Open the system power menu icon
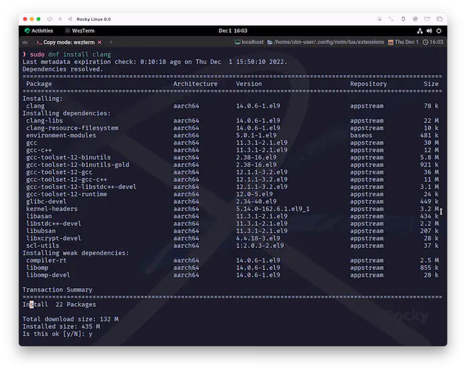Viewport: 466px width, 371px height. [x=439, y=31]
